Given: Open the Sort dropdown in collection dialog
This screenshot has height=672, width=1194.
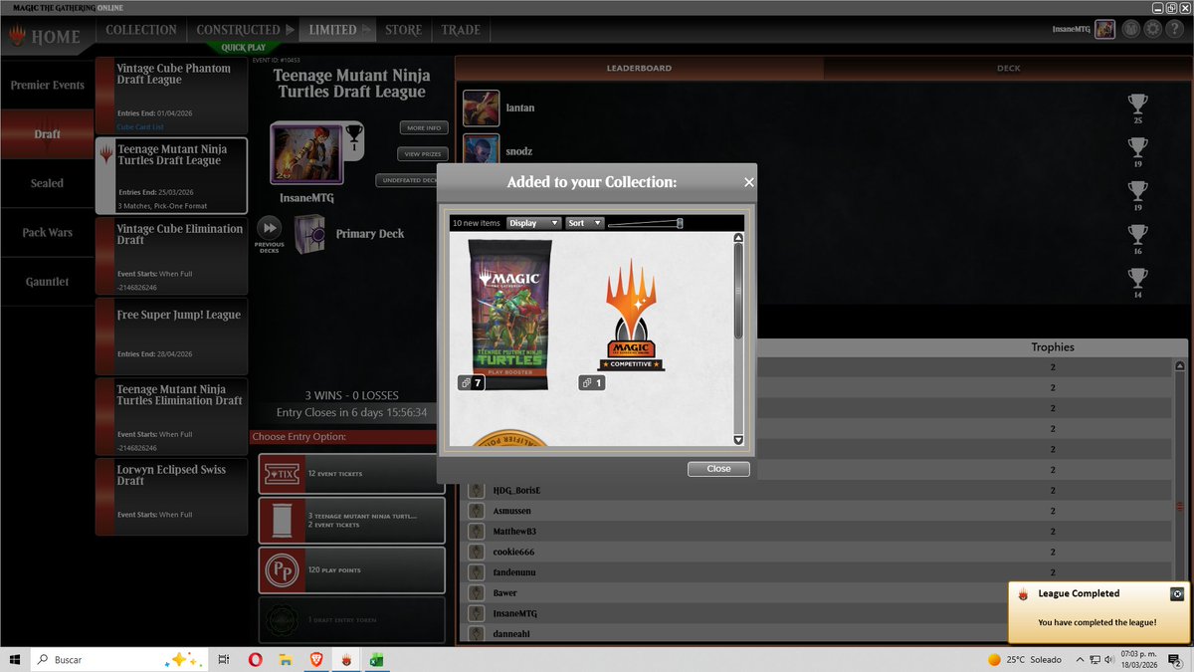Looking at the screenshot, I should (584, 223).
